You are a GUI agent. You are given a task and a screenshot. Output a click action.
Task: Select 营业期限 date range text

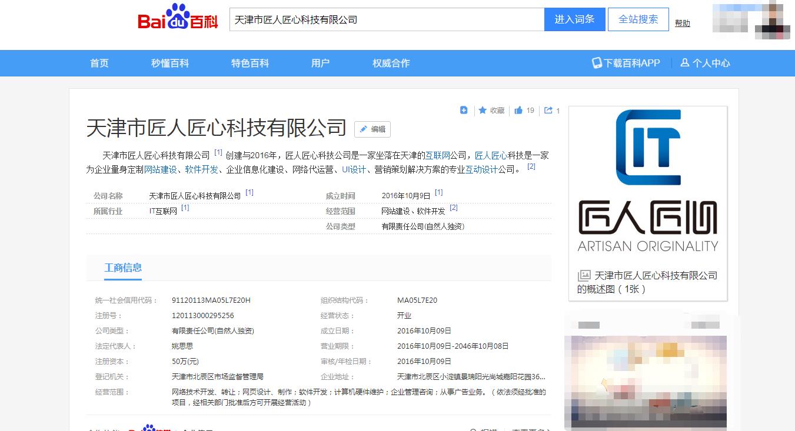point(453,346)
